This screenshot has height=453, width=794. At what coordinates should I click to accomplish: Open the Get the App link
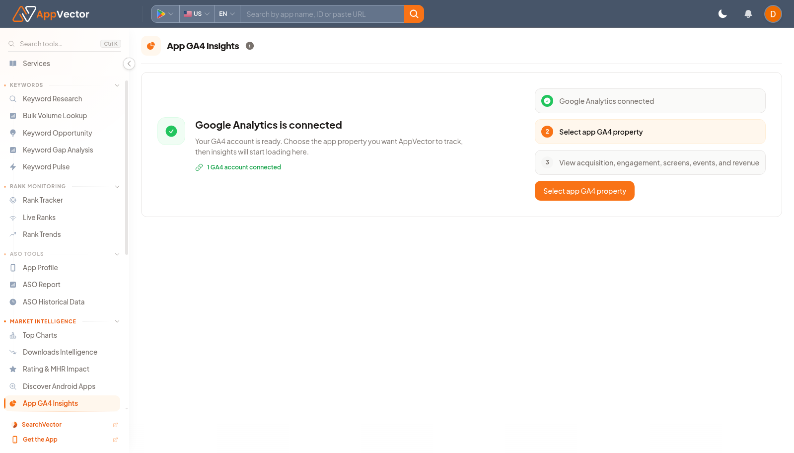click(x=40, y=440)
